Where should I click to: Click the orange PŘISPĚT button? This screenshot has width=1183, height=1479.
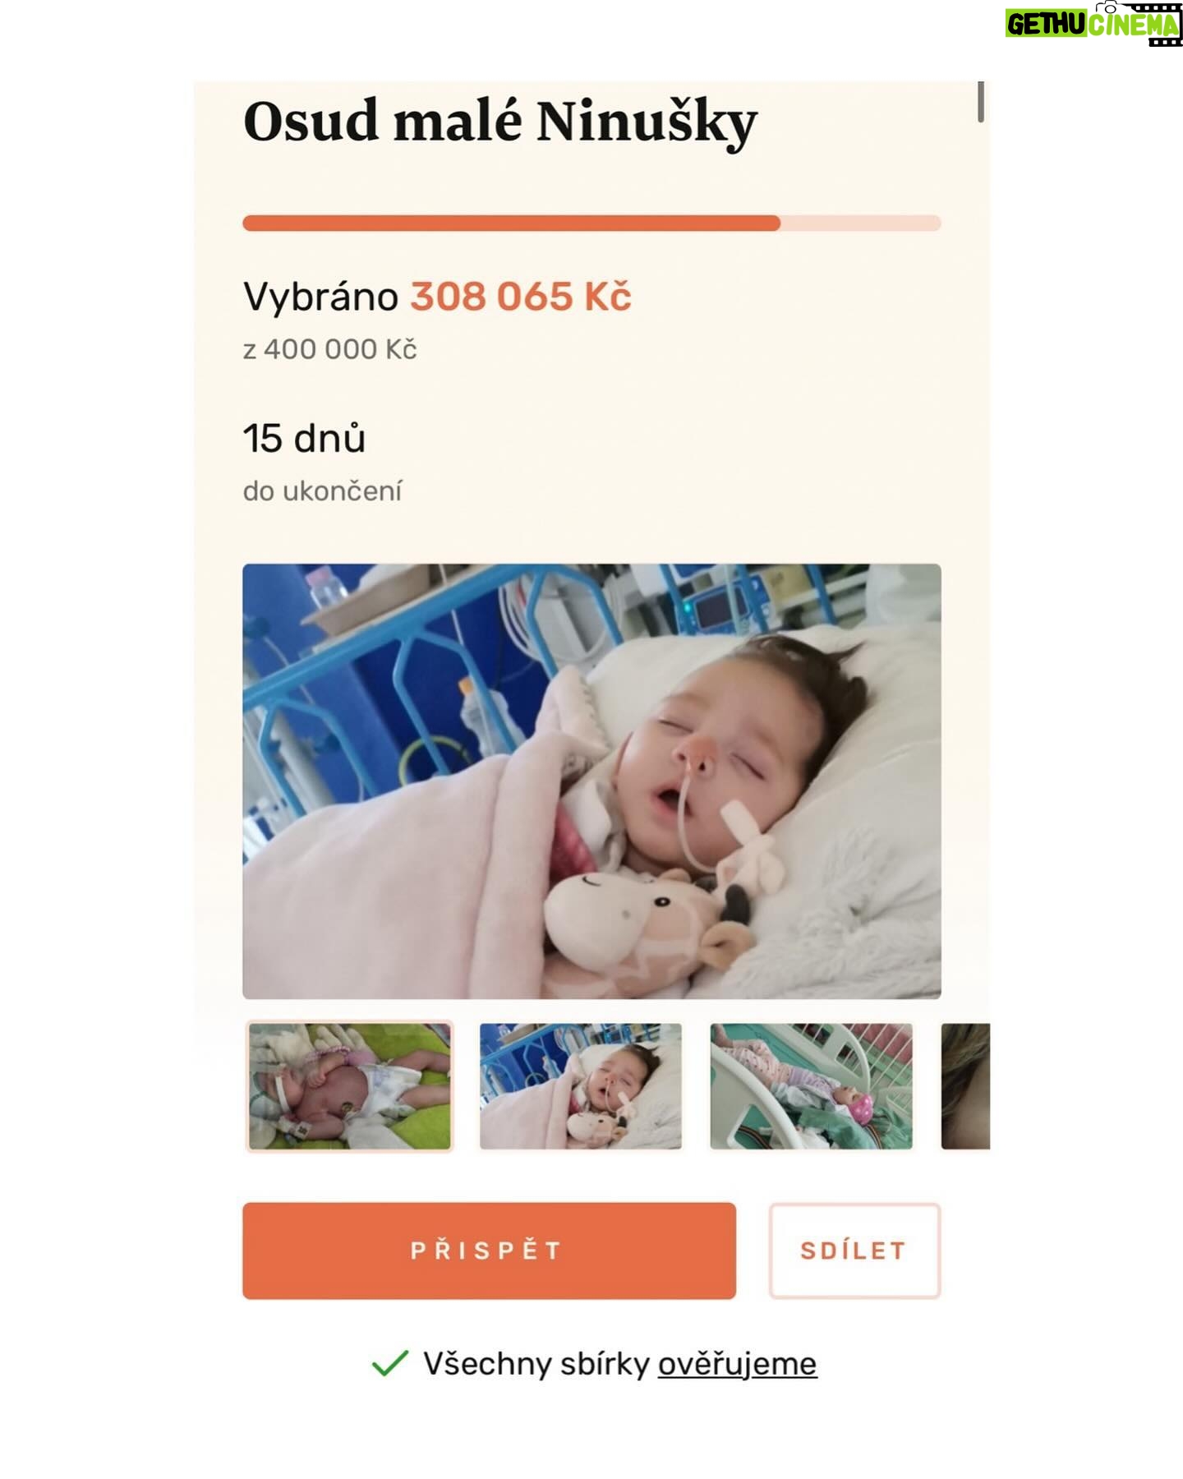pyautogui.click(x=489, y=1251)
